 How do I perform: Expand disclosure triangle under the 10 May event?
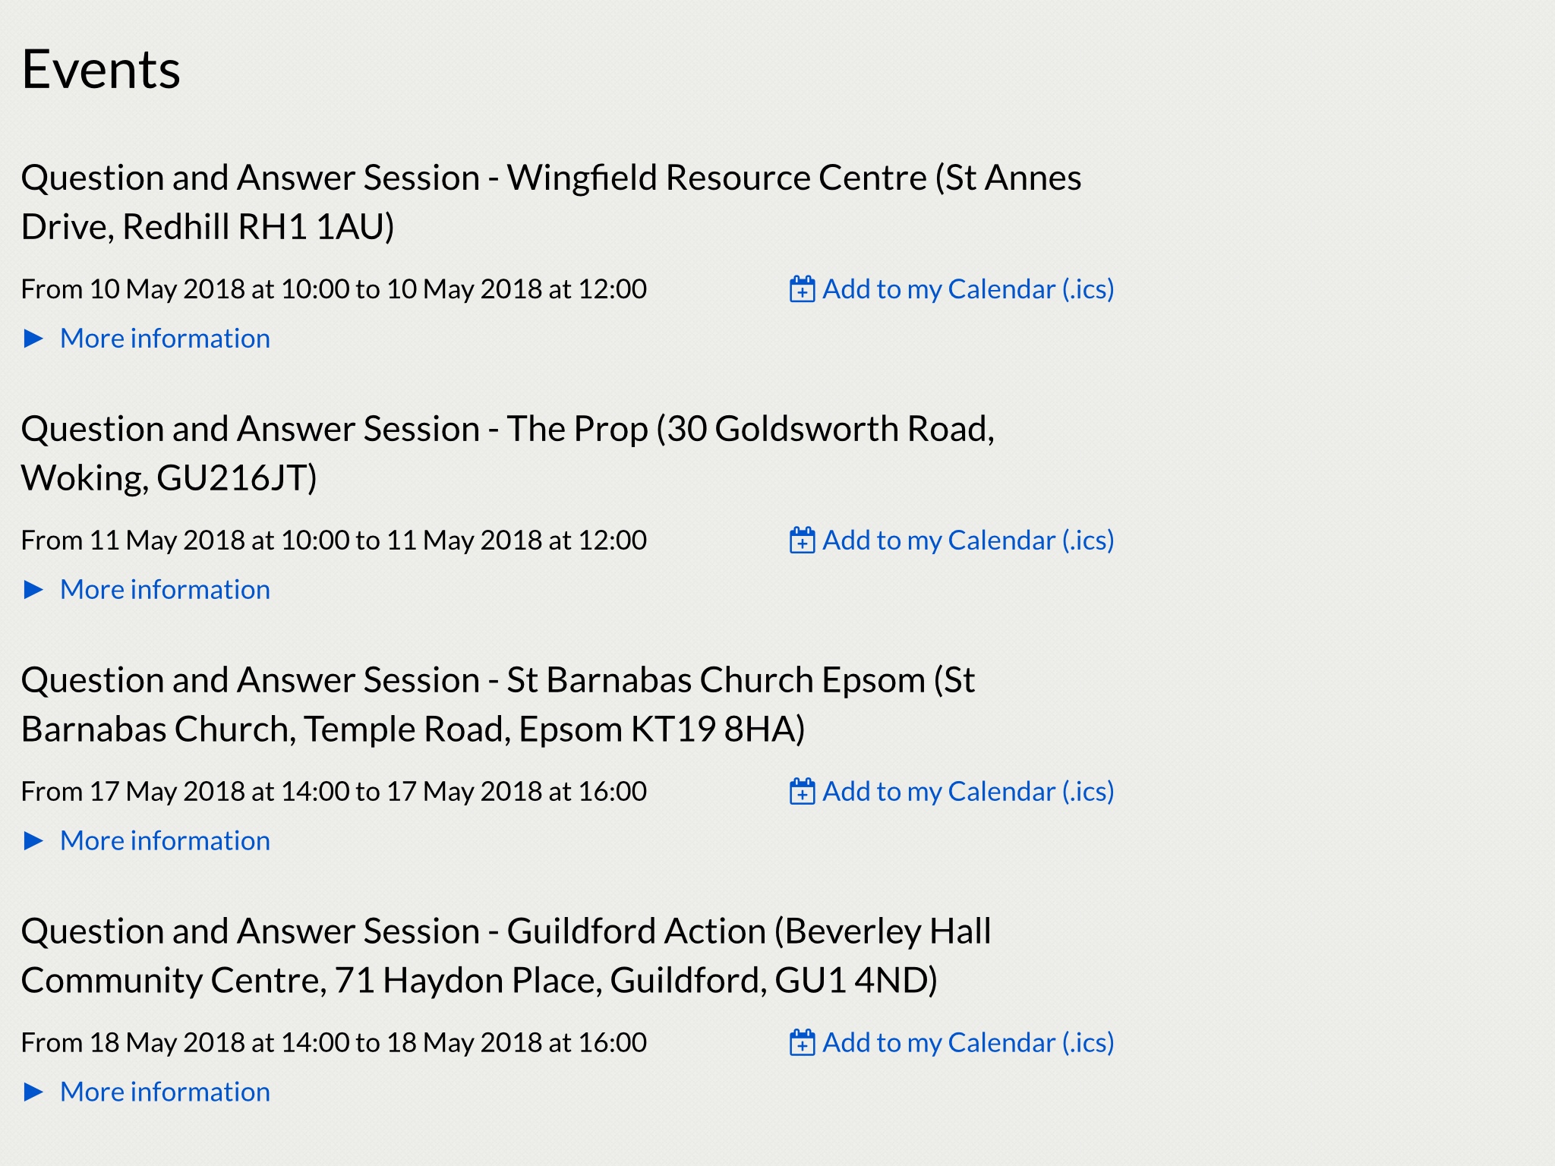[x=33, y=339]
